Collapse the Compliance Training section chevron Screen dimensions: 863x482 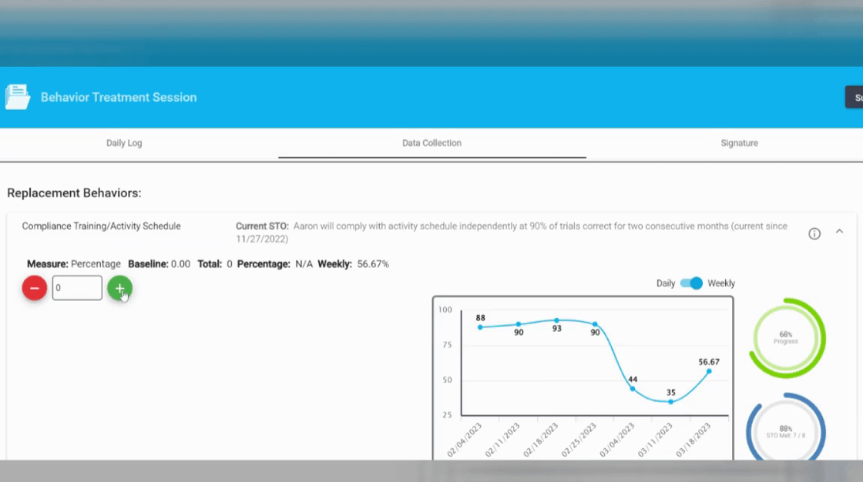pos(839,232)
